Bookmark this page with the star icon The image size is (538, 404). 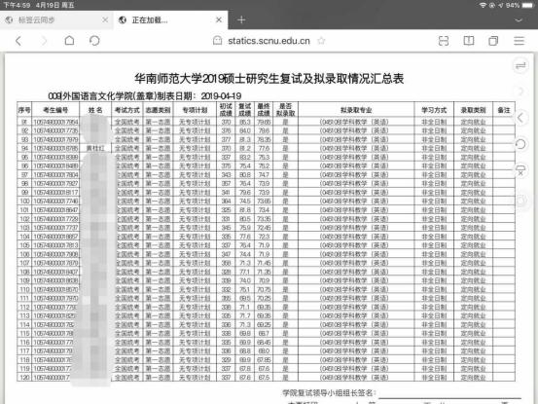[x=321, y=41]
